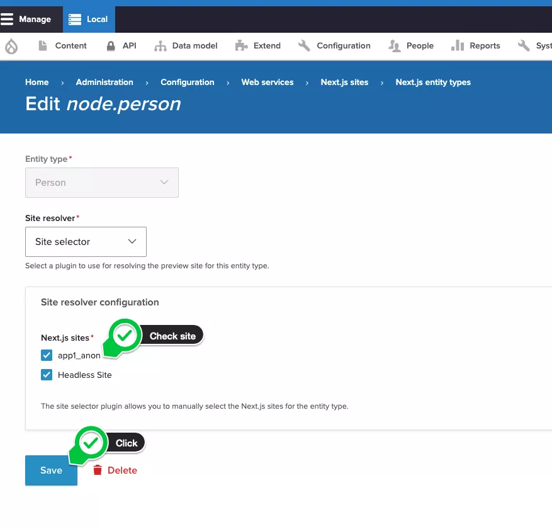Open Next.js entity types breadcrumb link
Image resolution: width=552 pixels, height=529 pixels.
(432, 82)
